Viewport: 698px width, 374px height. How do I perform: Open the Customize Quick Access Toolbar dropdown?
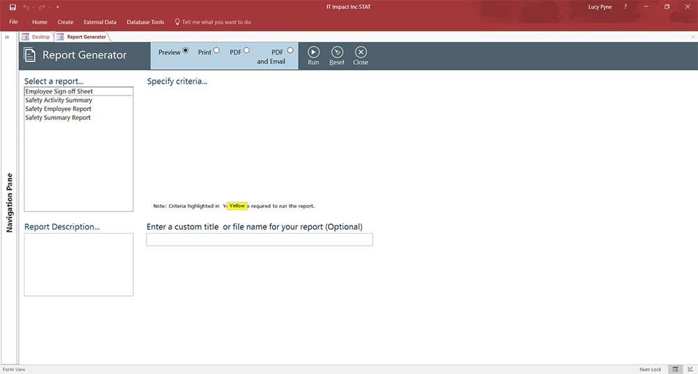tap(57, 7)
